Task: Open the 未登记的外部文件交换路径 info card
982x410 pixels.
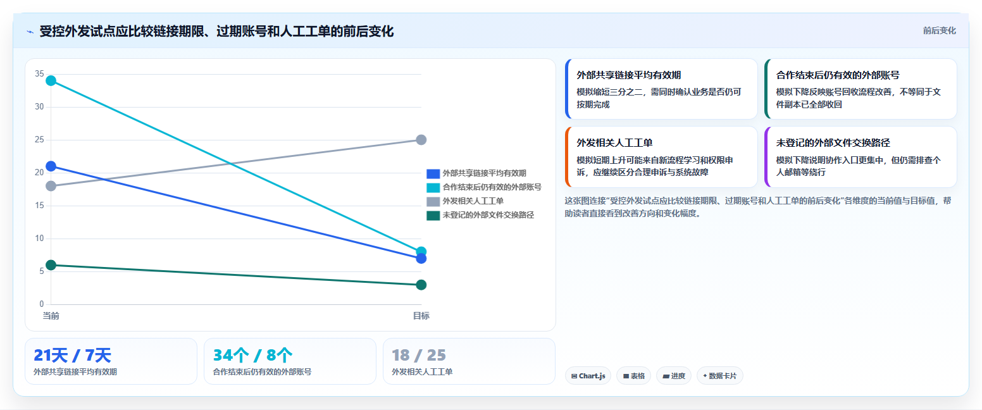Action: pyautogui.click(x=861, y=157)
